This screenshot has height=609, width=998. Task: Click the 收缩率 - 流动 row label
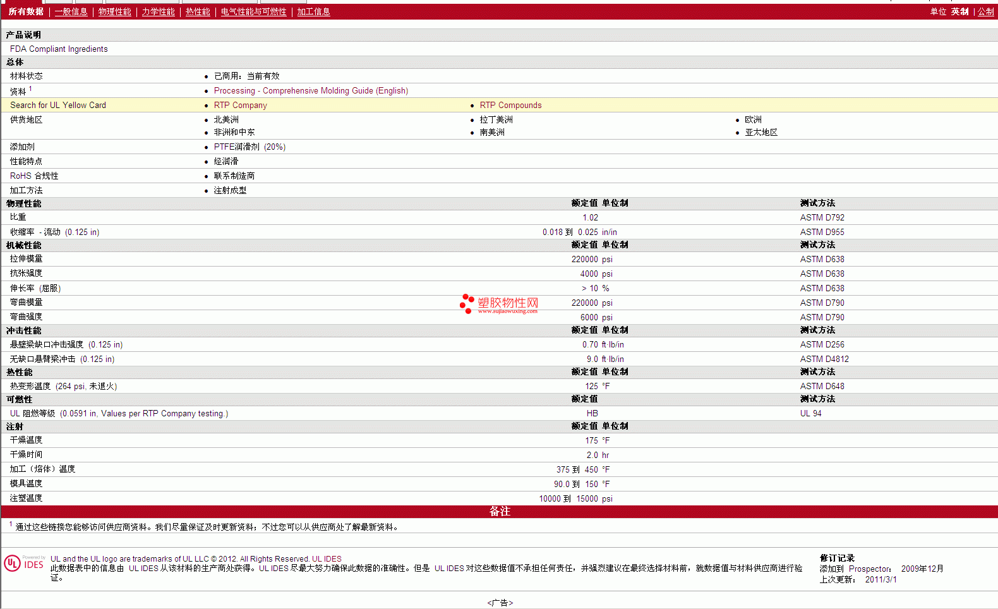tap(54, 232)
